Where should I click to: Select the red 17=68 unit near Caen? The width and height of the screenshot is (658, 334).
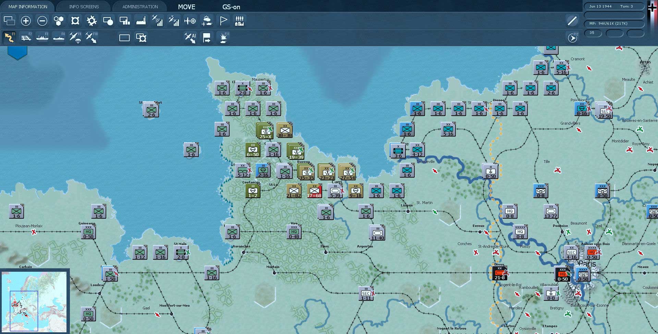tap(314, 191)
